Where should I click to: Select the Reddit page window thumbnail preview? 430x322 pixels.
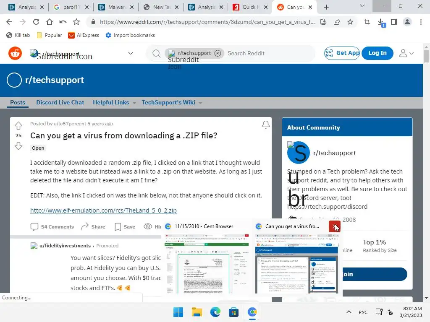tap(297, 263)
